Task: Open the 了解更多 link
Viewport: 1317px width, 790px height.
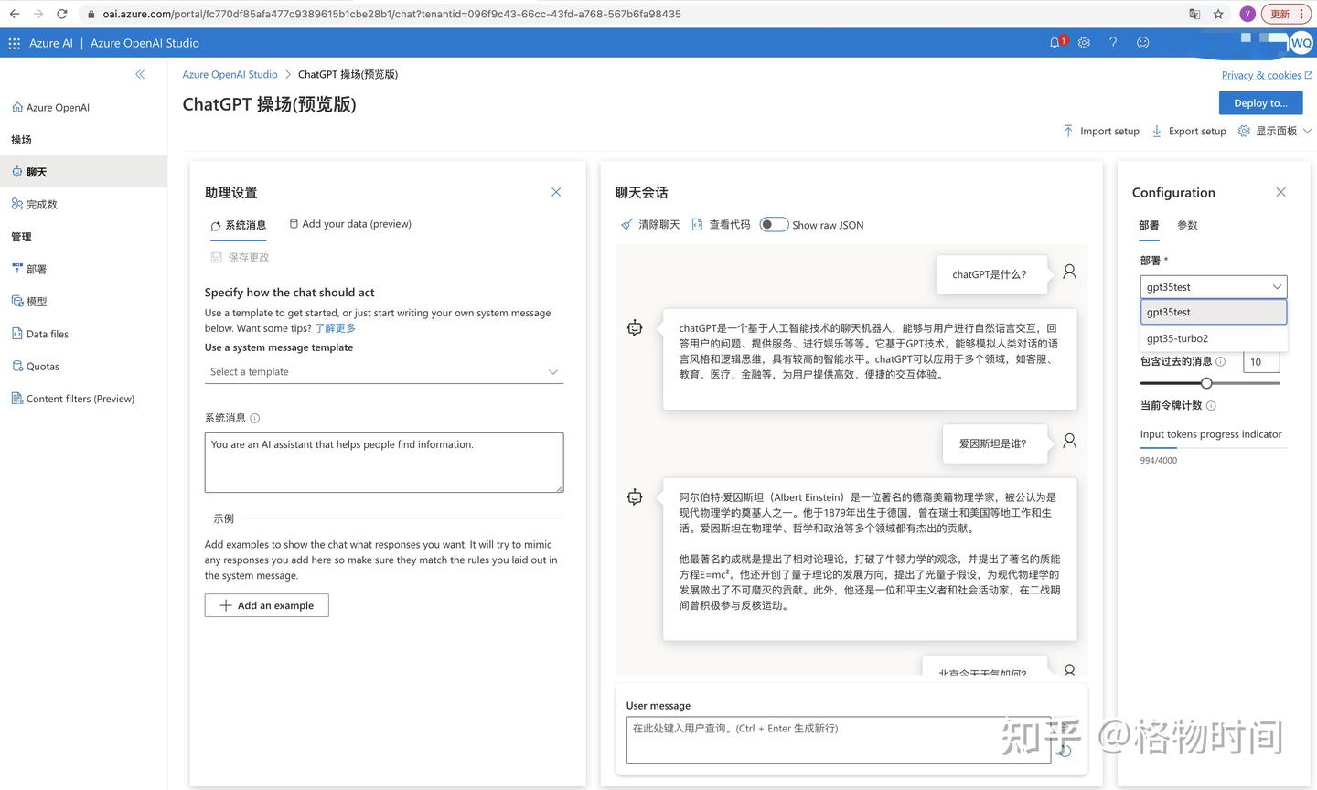Action: click(x=335, y=327)
